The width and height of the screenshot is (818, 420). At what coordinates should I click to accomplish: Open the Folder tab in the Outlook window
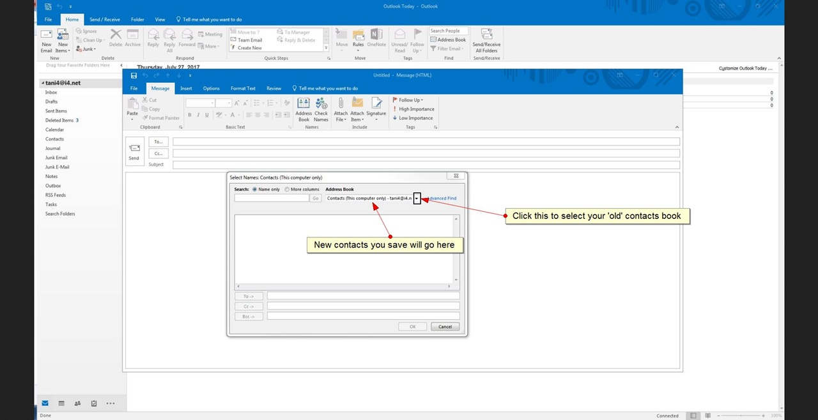pos(137,20)
